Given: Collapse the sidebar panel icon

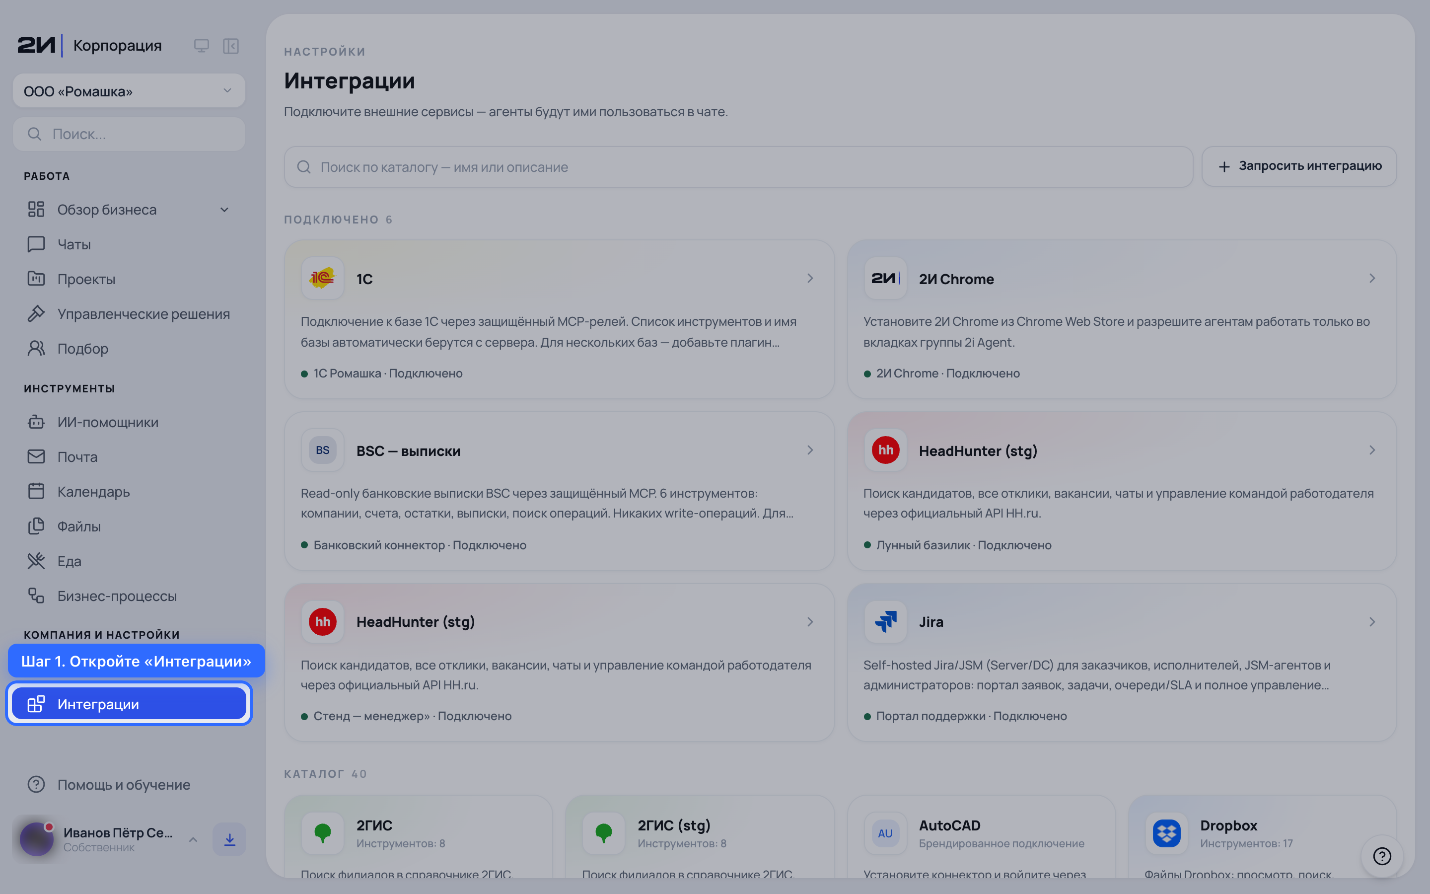Looking at the screenshot, I should point(230,46).
